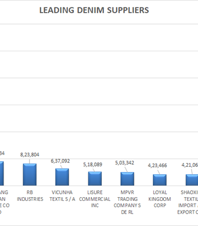
Task: Click the data label 8,23,804
Action: [29, 154]
